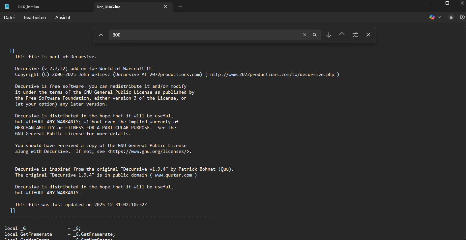Open the account profile icon

click(x=451, y=17)
